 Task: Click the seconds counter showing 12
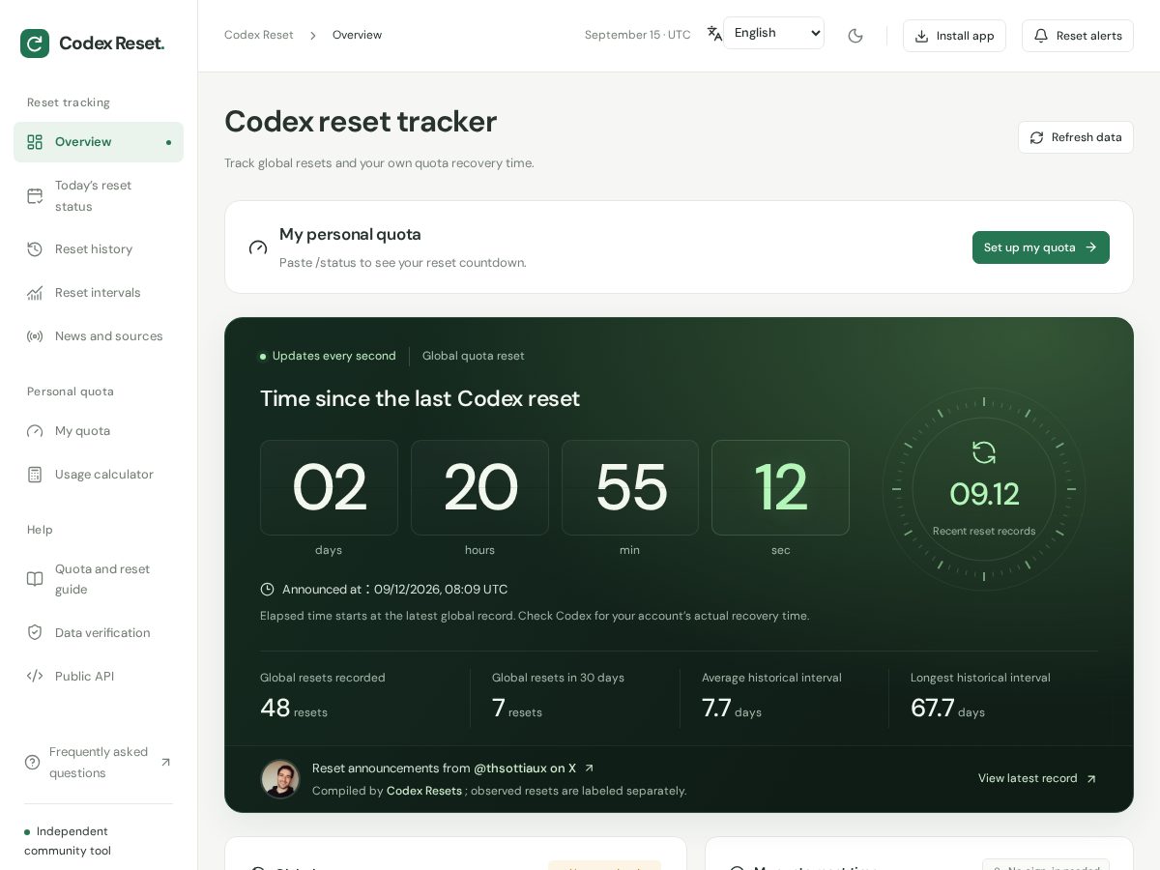pyautogui.click(x=781, y=487)
